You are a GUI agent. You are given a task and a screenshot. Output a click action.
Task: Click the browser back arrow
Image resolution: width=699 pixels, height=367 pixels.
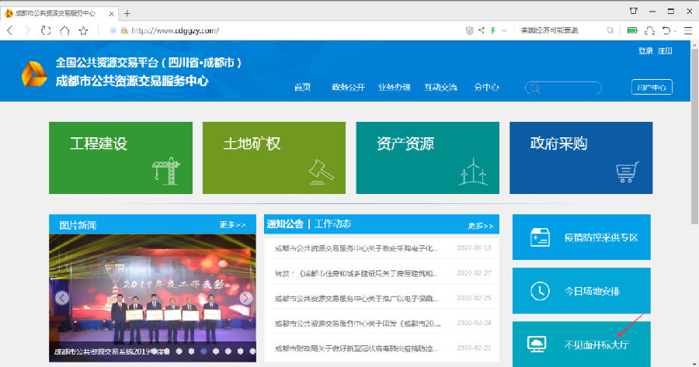pyautogui.click(x=10, y=30)
